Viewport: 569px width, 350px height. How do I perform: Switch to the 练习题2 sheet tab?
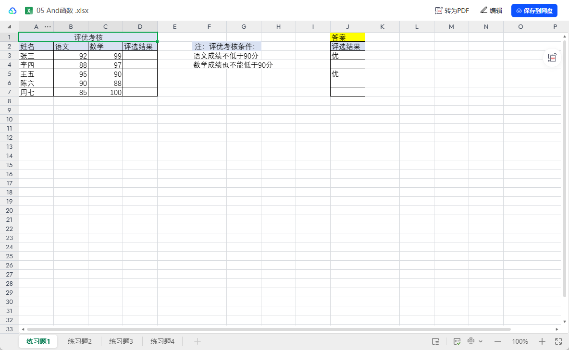(79, 341)
